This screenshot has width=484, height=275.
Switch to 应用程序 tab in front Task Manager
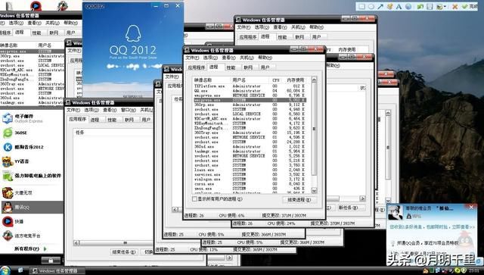coord(197,67)
